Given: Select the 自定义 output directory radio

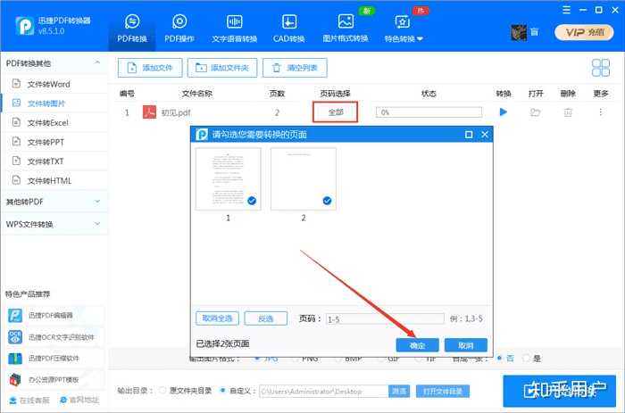Looking at the screenshot, I should 223,391.
